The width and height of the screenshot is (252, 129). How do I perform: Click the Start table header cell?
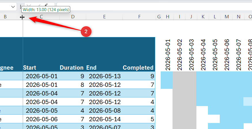pos(41,54)
